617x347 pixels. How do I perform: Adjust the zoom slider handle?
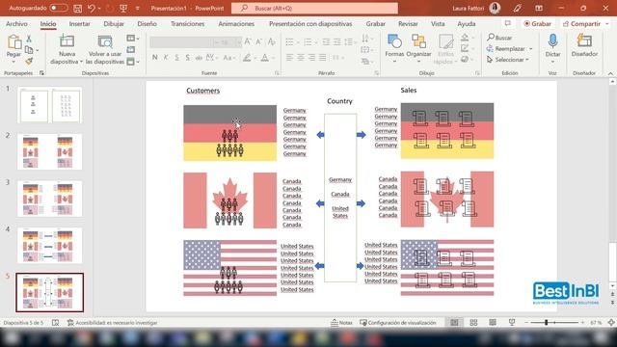[x=547, y=323]
